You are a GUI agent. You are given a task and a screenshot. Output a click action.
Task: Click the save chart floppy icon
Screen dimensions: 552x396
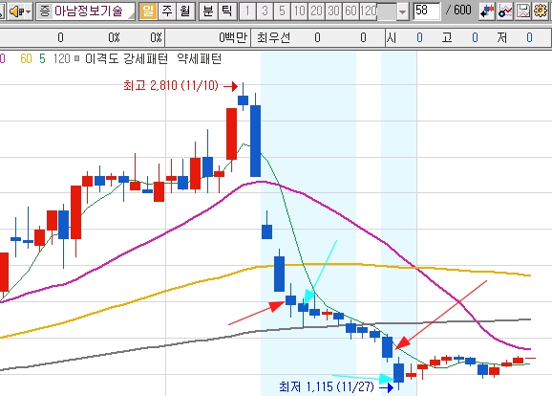[x=522, y=11]
